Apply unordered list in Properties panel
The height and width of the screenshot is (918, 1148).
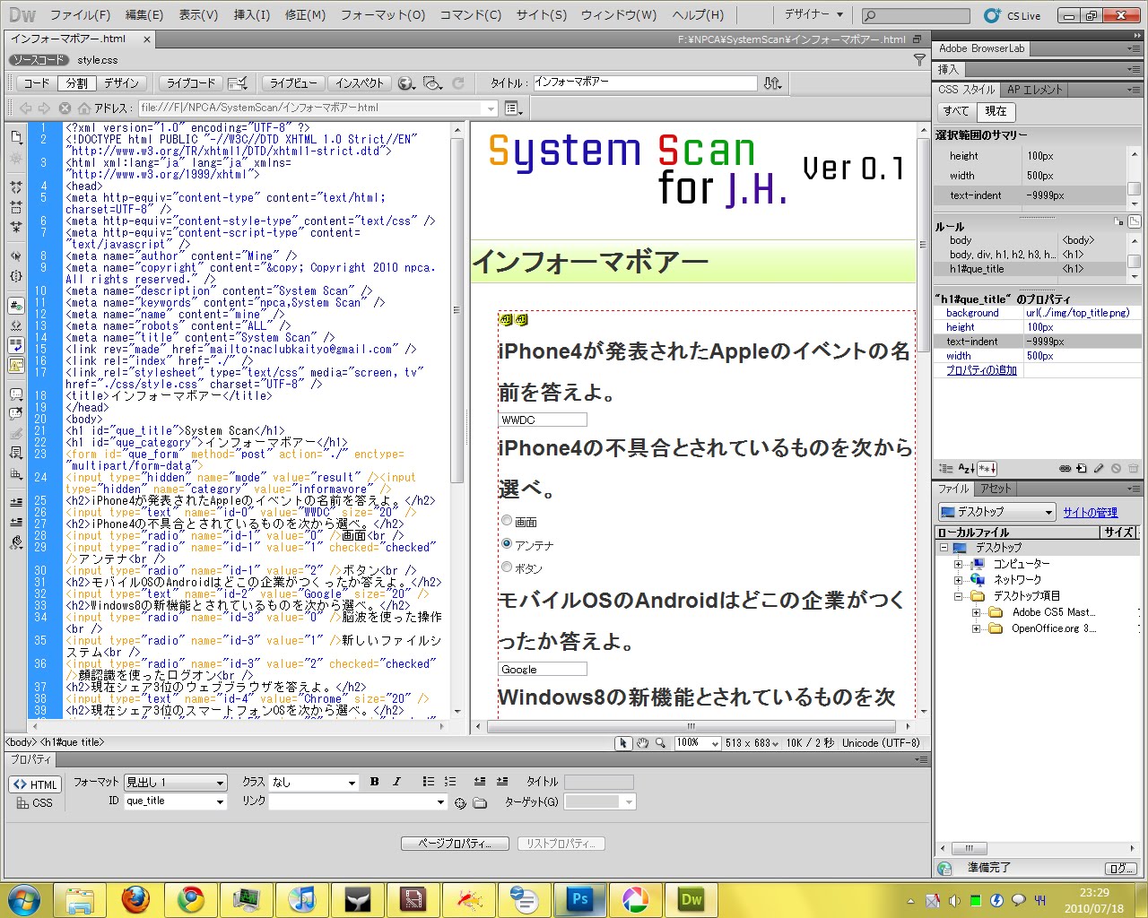[429, 782]
